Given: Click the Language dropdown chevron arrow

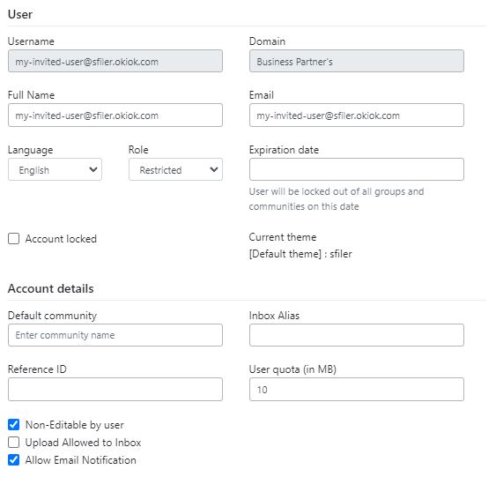Looking at the screenshot, I should coord(93,169).
